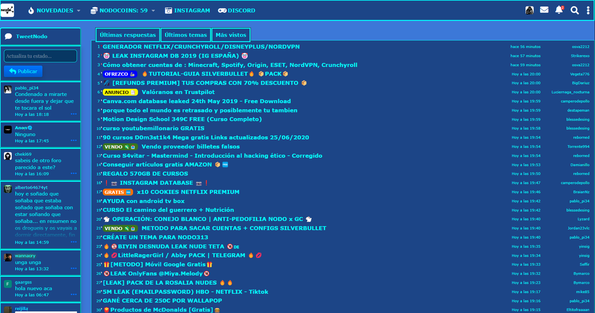
Task: Click username gaargss in TweetNodo
Action: click(x=23, y=282)
